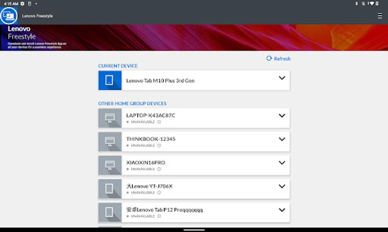Select the Lenovo Tab M10 Plus 3rd Gen name
The width and height of the screenshot is (388, 232).
tap(160, 81)
